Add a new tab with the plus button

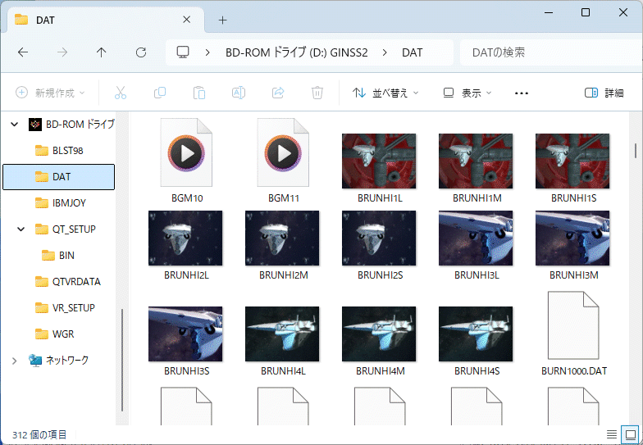(x=223, y=20)
